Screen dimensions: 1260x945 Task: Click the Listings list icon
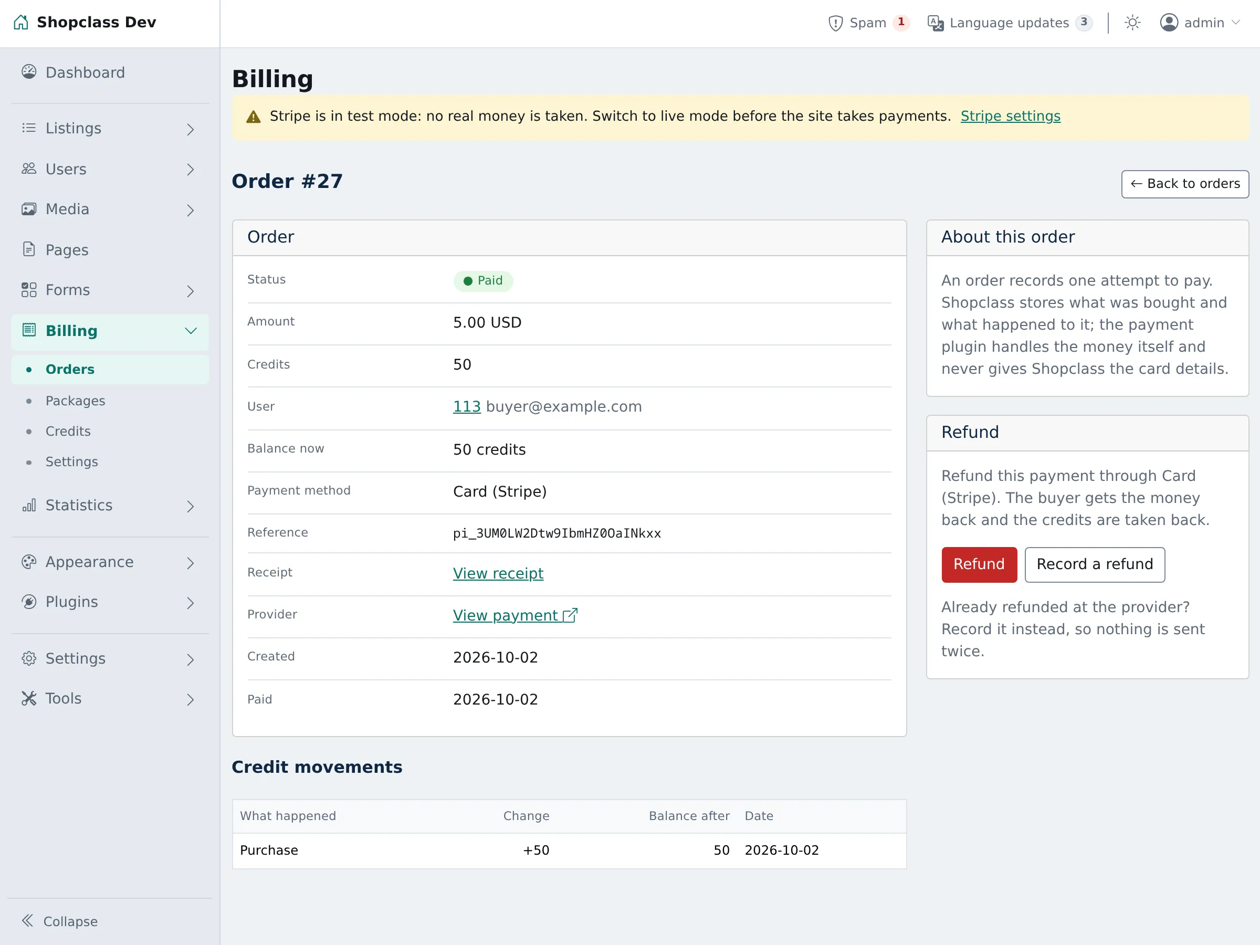click(x=29, y=128)
